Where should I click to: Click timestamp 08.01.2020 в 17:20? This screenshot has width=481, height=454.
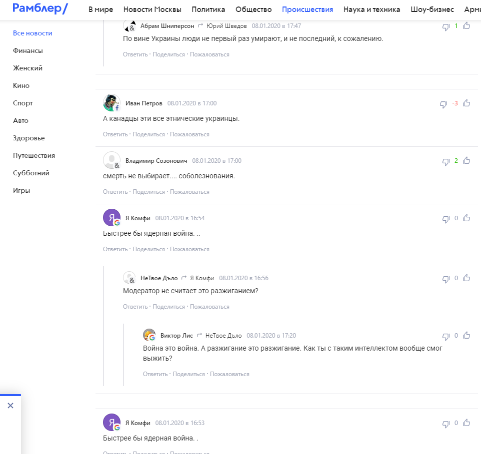coord(271,336)
